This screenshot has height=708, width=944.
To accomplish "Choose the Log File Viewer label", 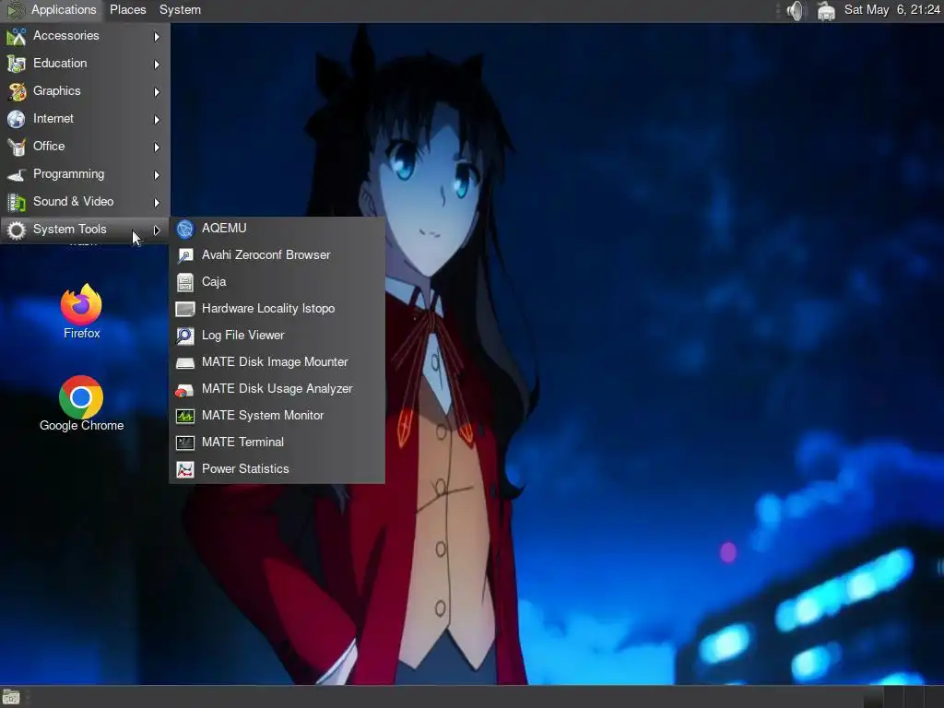I will pyautogui.click(x=242, y=335).
